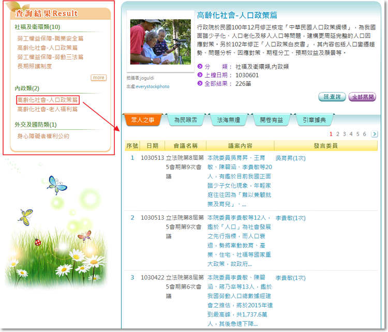Click the 回查詢 button
The height and width of the screenshot is (332, 388).
tap(332, 97)
